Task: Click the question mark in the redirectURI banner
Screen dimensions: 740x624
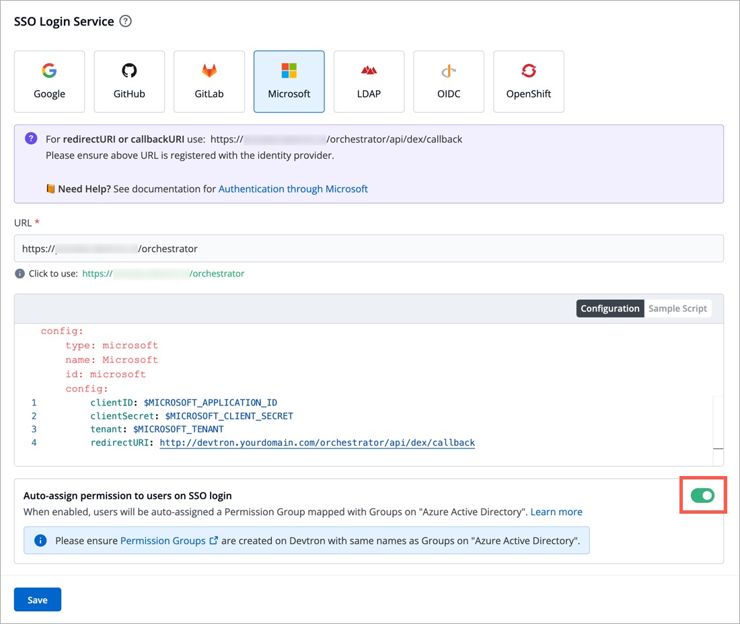Action: tap(30, 138)
